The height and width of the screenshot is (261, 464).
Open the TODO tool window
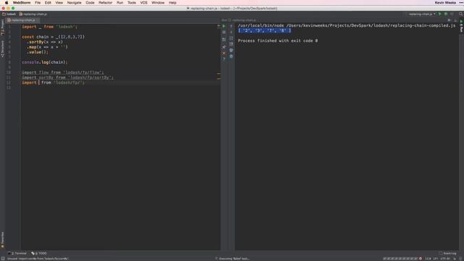tap(39, 253)
